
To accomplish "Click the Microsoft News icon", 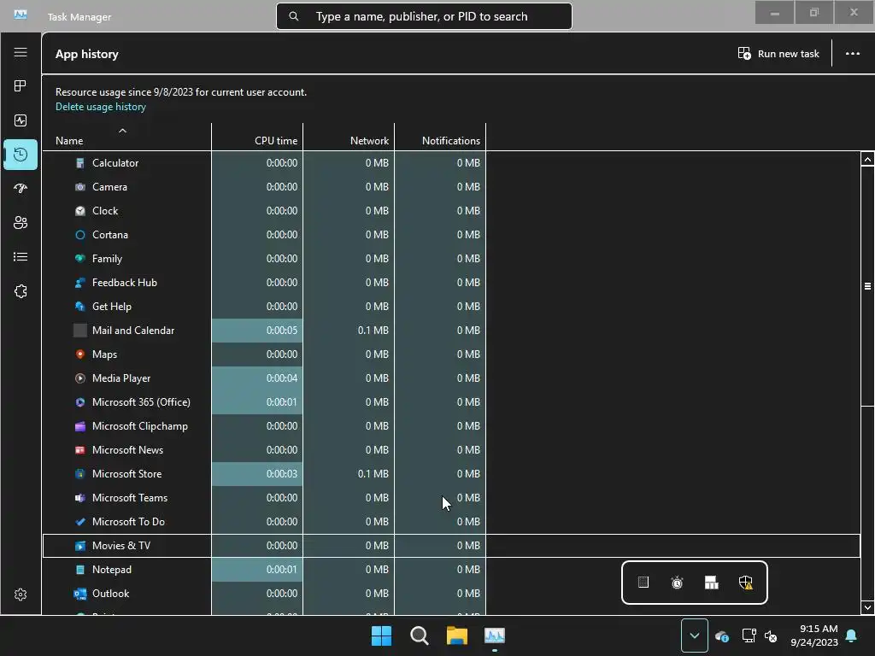I will click(x=80, y=450).
